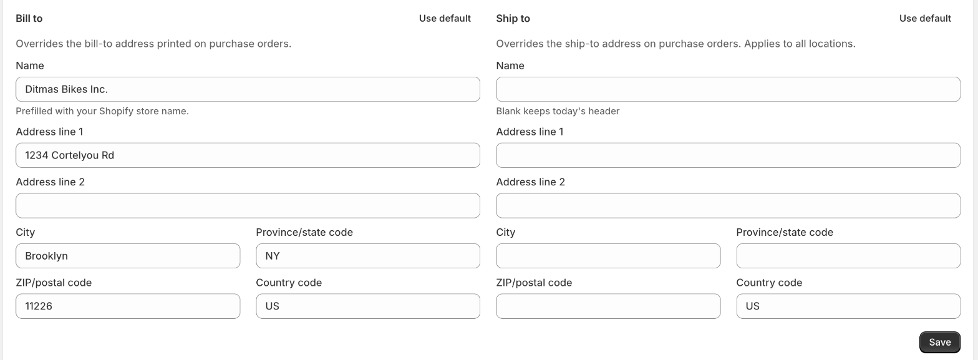The height and width of the screenshot is (360, 978).
Task: Click Ship to Address line 2 field
Action: 728,205
